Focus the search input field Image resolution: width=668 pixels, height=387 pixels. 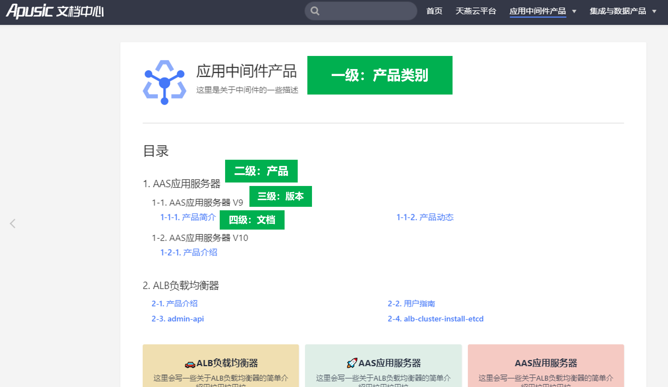(361, 11)
